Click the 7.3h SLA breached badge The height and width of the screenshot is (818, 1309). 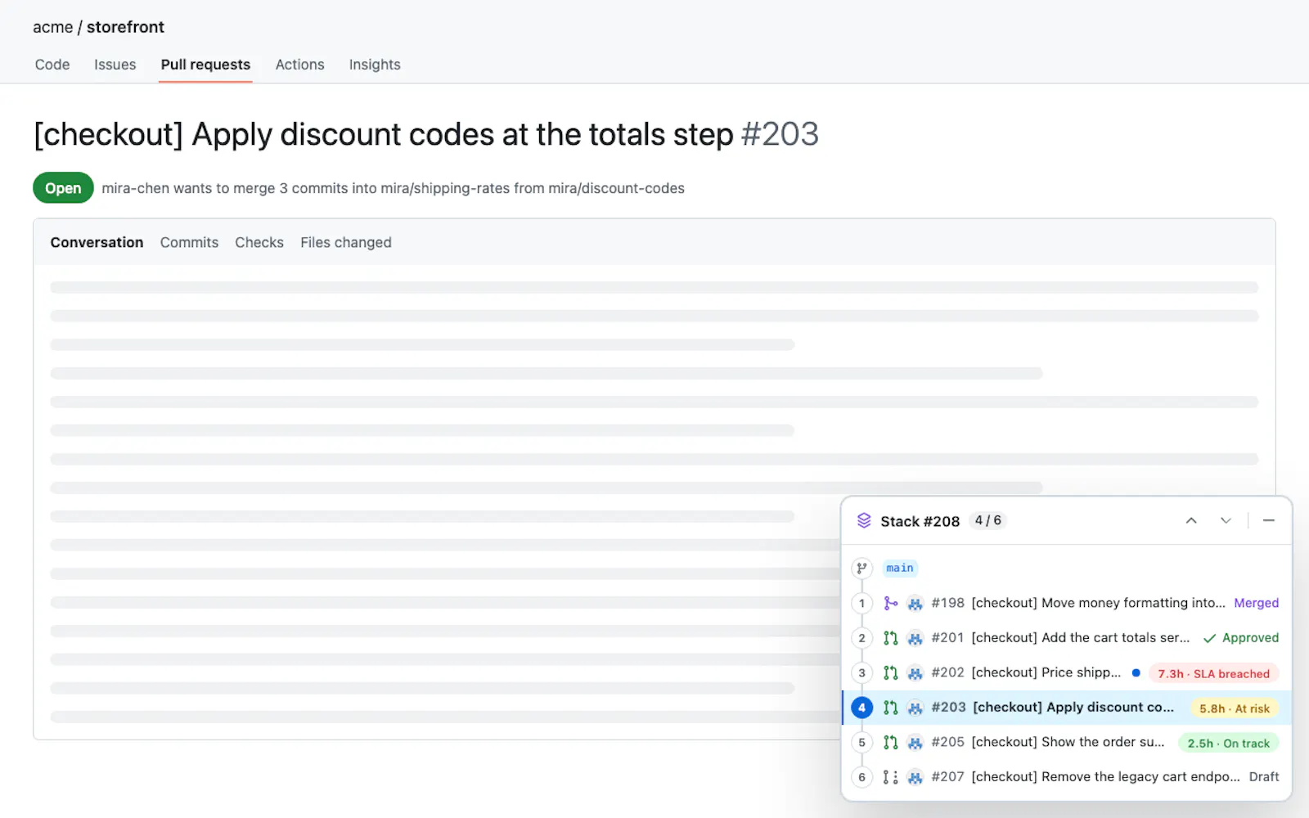click(x=1213, y=673)
